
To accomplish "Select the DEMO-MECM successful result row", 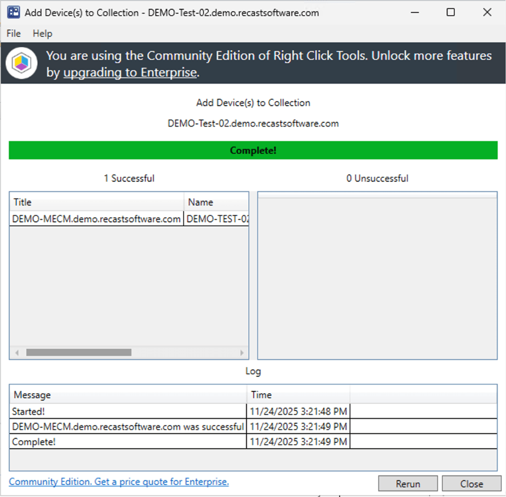I will (96, 219).
